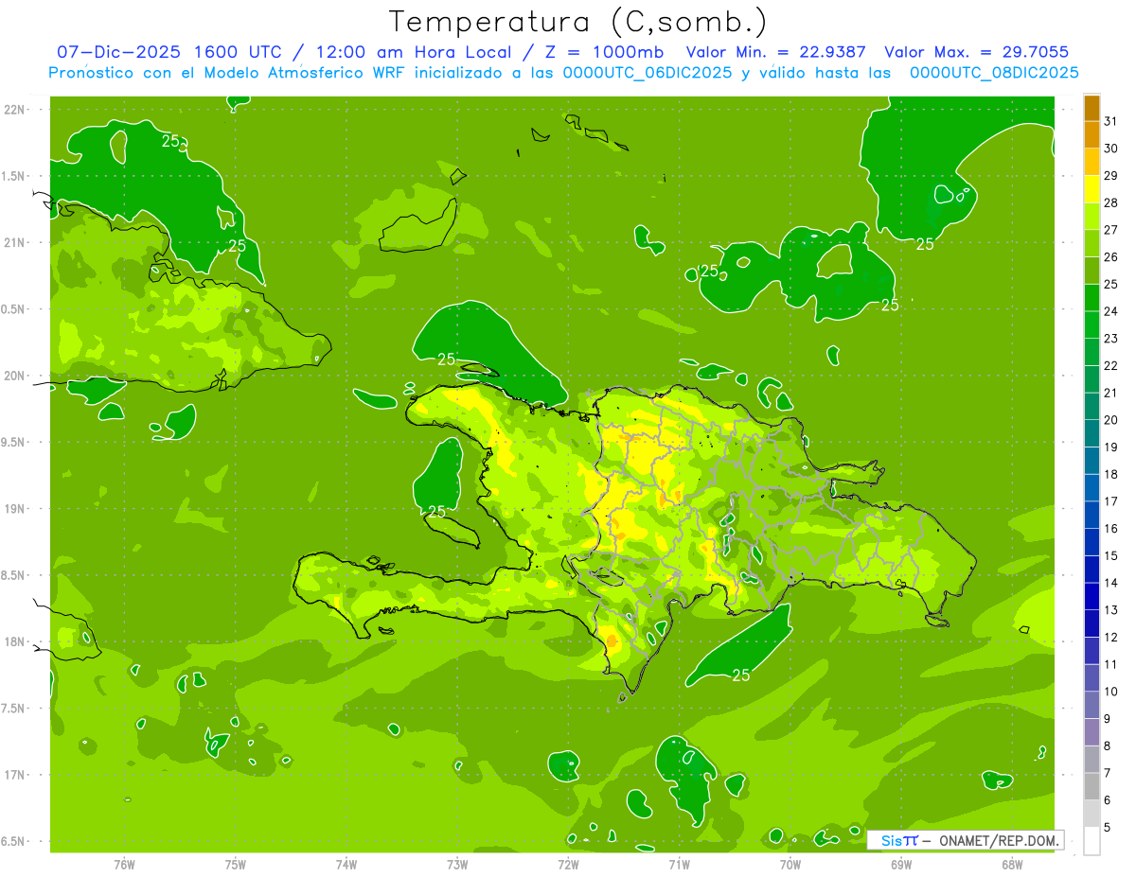Click the valid-until time 0000UTC_08DIC2025
Image resolution: width=1136 pixels, height=877 pixels.
pyautogui.click(x=994, y=73)
